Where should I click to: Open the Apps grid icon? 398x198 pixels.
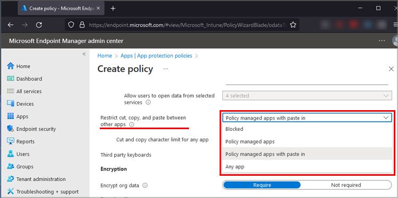[11, 116]
